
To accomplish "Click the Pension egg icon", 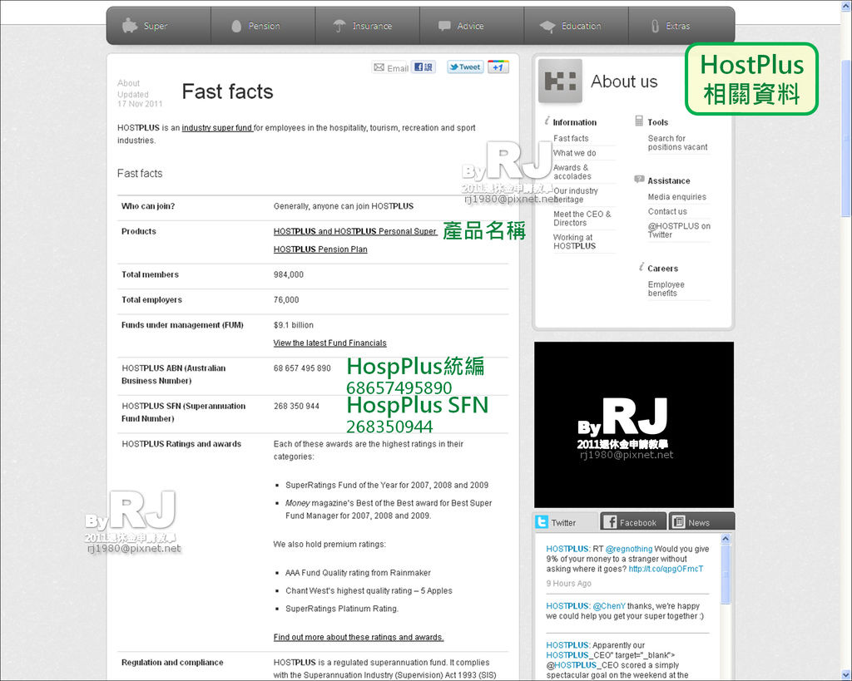I will click(236, 26).
